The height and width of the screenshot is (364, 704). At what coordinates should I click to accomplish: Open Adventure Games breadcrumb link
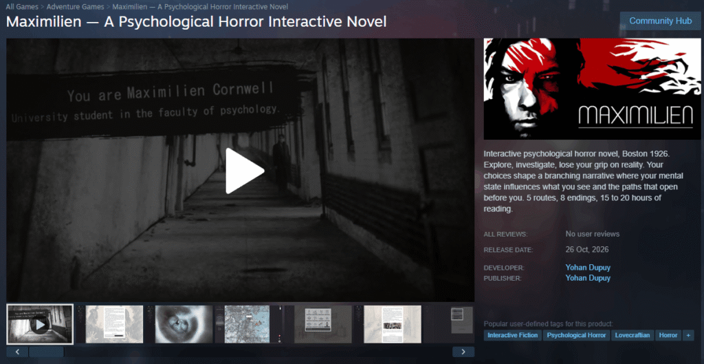(75, 7)
